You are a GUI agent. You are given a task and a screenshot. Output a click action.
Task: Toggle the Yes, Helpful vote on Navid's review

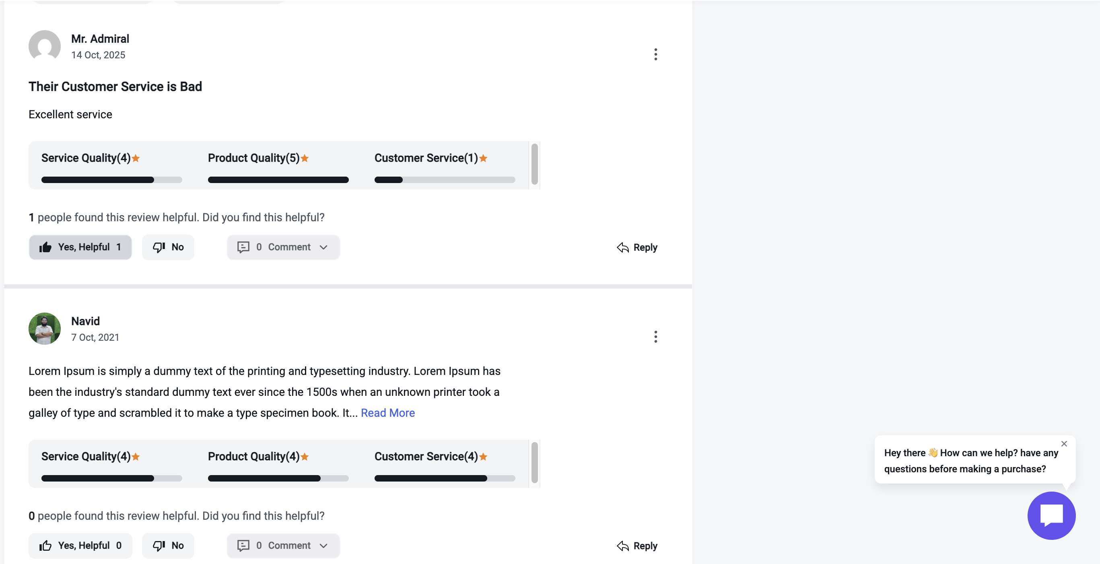point(80,545)
